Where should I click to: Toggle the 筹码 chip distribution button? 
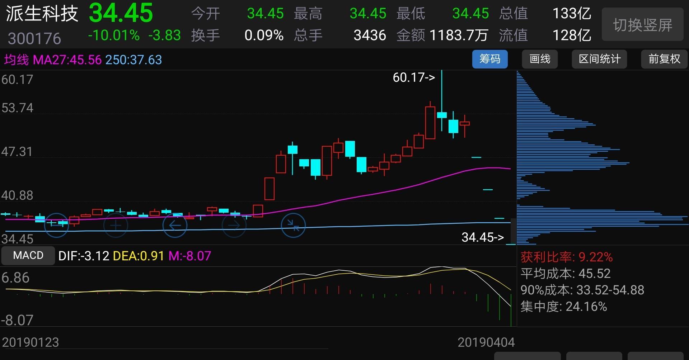click(490, 59)
